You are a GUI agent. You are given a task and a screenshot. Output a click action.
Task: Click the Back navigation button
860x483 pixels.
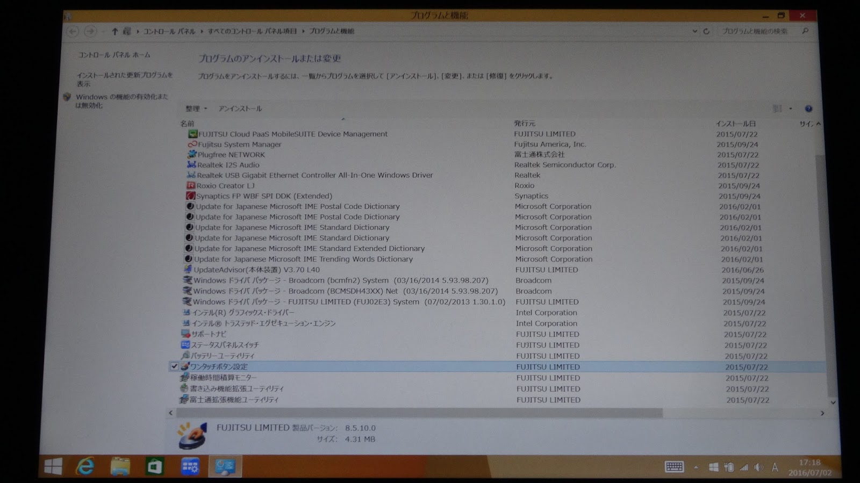73,31
